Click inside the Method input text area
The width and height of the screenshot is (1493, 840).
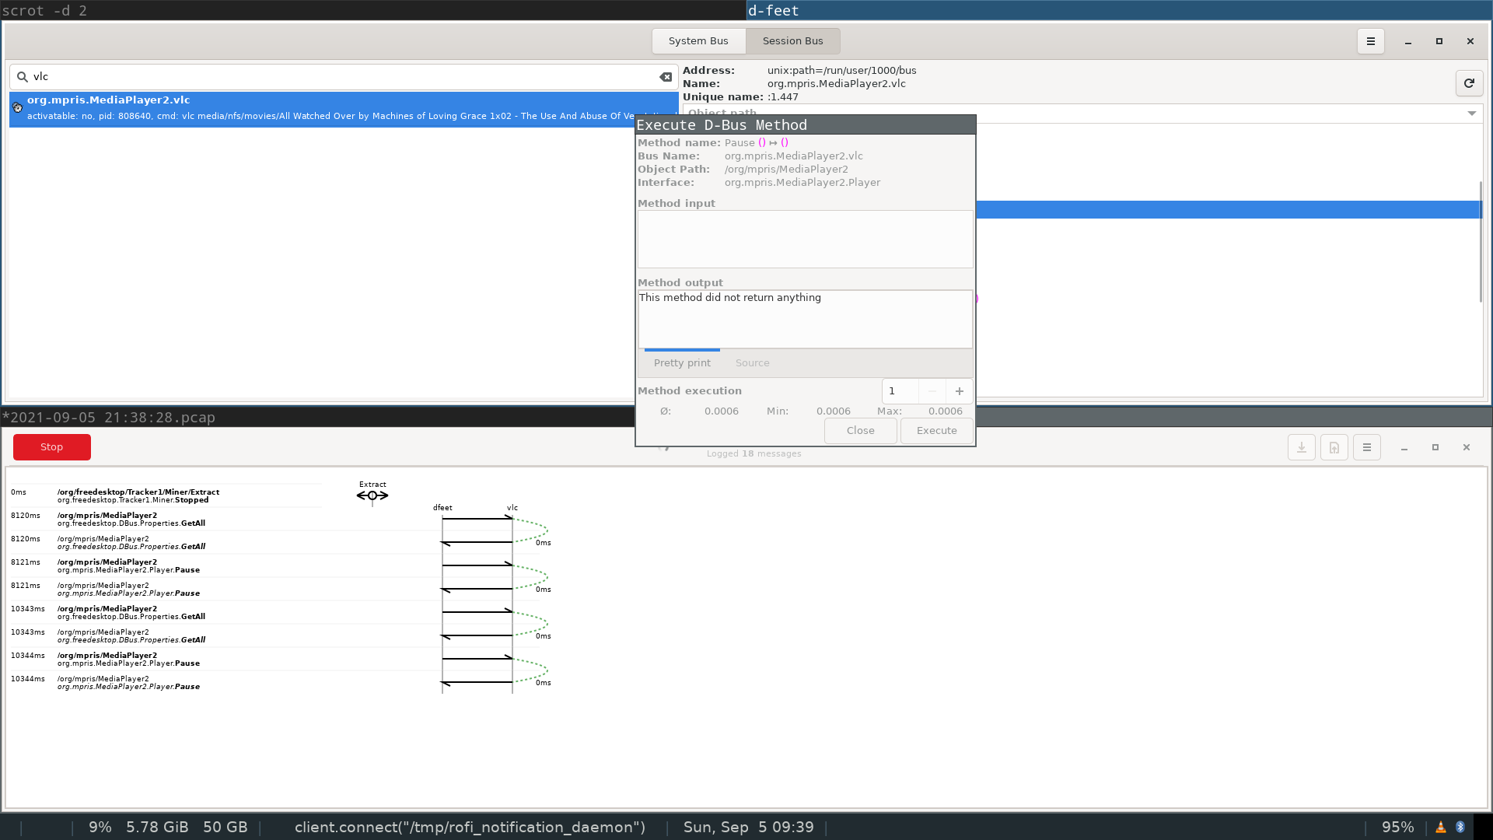point(805,240)
